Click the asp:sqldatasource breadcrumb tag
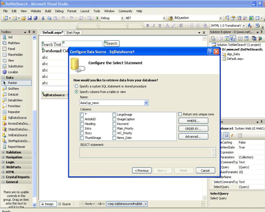 (127, 204)
